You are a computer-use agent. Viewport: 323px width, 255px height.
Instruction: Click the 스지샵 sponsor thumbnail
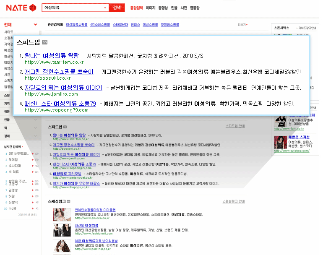[x=280, y=142]
